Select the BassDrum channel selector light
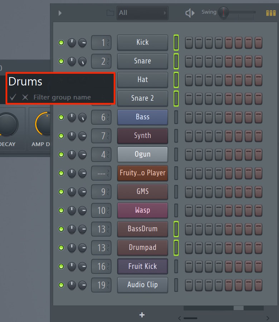This screenshot has height=322, width=279. [176, 229]
